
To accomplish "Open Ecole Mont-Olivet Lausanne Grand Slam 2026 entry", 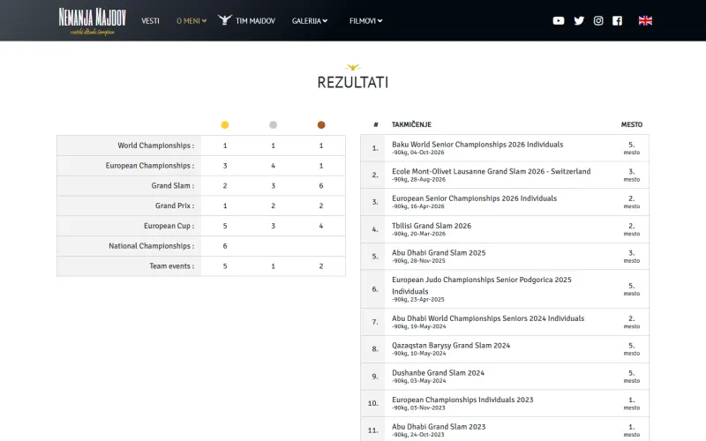I will point(492,171).
